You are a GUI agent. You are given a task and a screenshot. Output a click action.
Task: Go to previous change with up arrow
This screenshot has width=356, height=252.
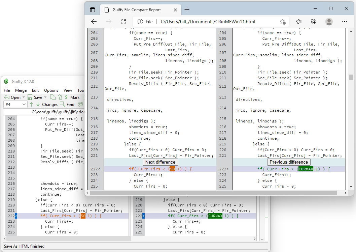[31, 105]
